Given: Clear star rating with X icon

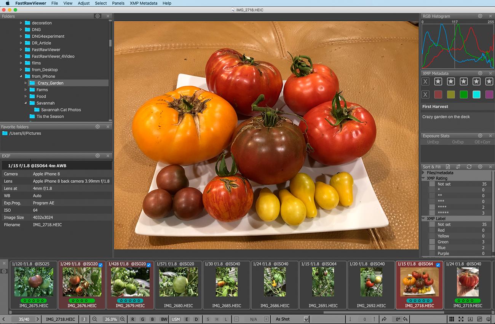Looking at the screenshot, I should (426, 81).
